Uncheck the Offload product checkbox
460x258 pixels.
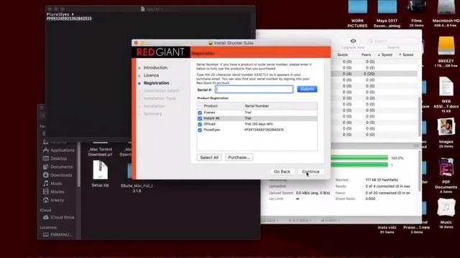point(200,124)
